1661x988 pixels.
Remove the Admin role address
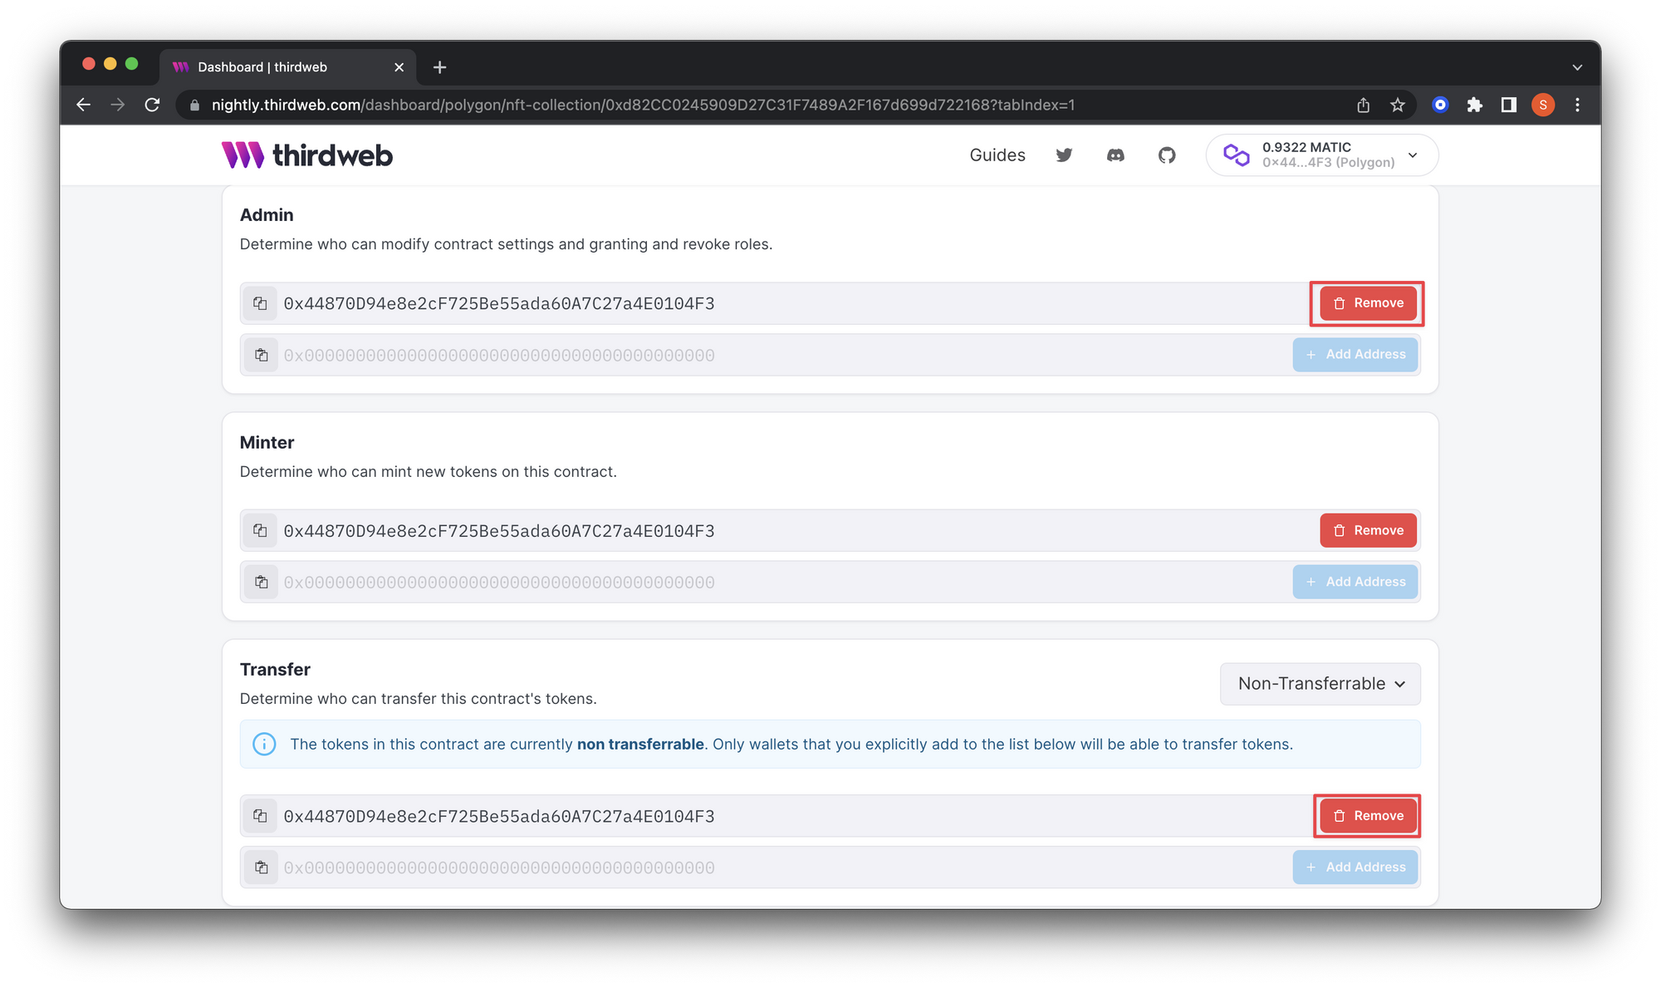1368,303
